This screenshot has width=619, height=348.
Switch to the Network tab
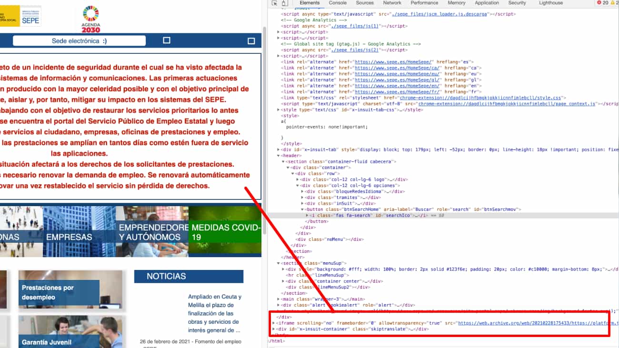(392, 3)
